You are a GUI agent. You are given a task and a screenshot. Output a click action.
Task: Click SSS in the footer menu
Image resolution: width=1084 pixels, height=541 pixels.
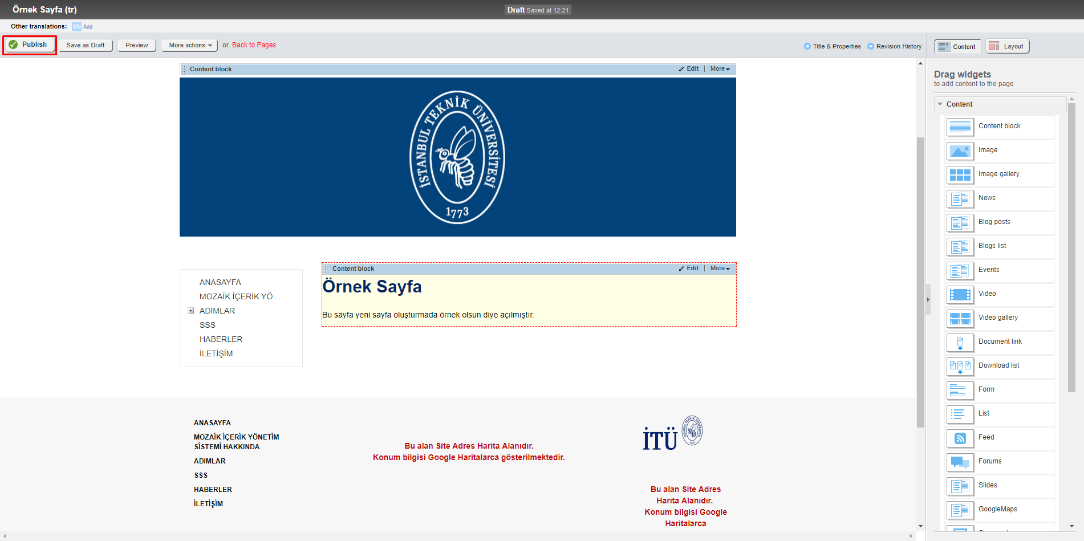click(x=201, y=475)
